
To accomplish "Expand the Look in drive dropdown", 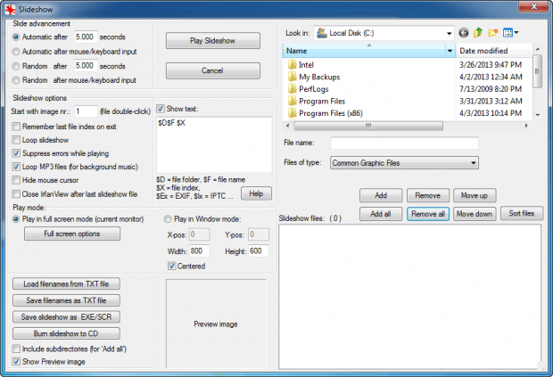I will click(449, 34).
